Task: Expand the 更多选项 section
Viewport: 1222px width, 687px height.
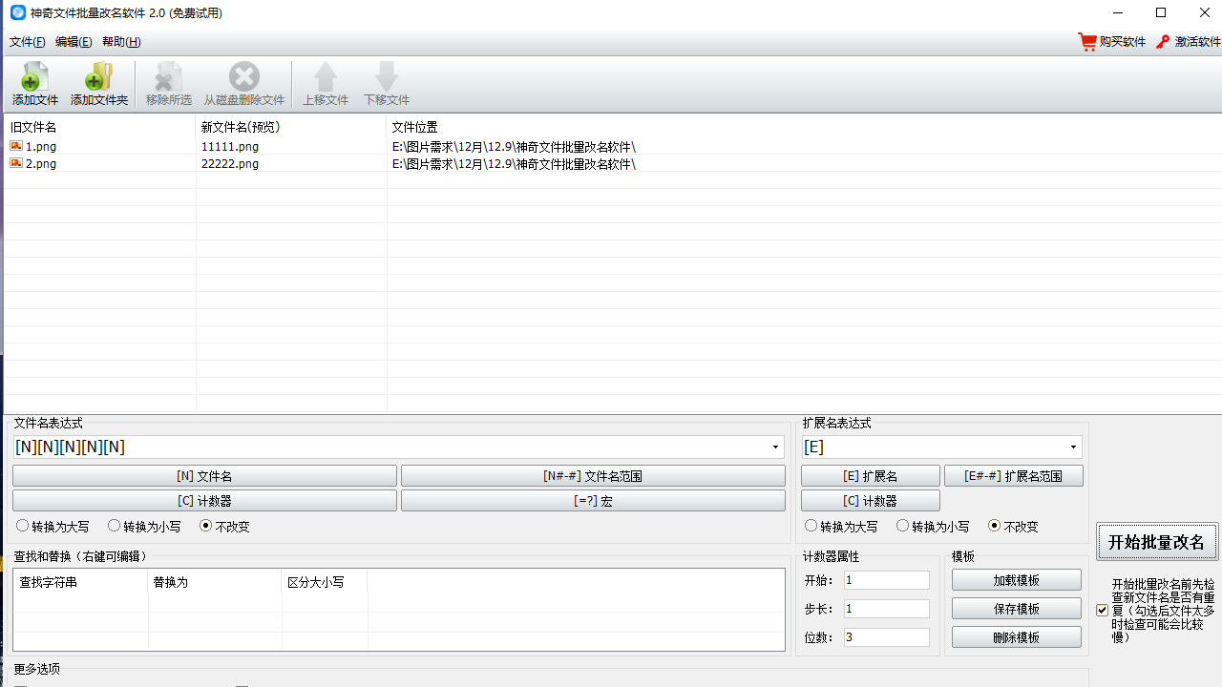Action: point(36,669)
